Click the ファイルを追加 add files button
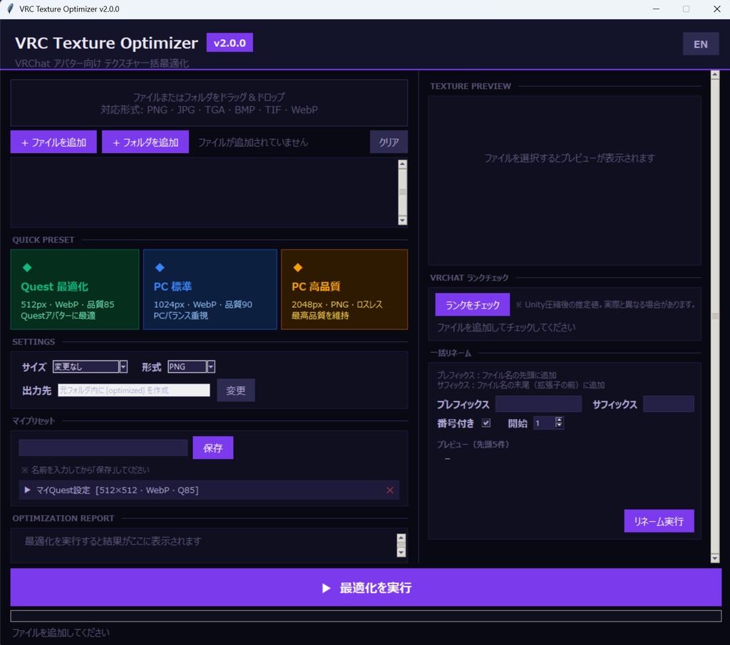730x645 pixels. (x=53, y=142)
